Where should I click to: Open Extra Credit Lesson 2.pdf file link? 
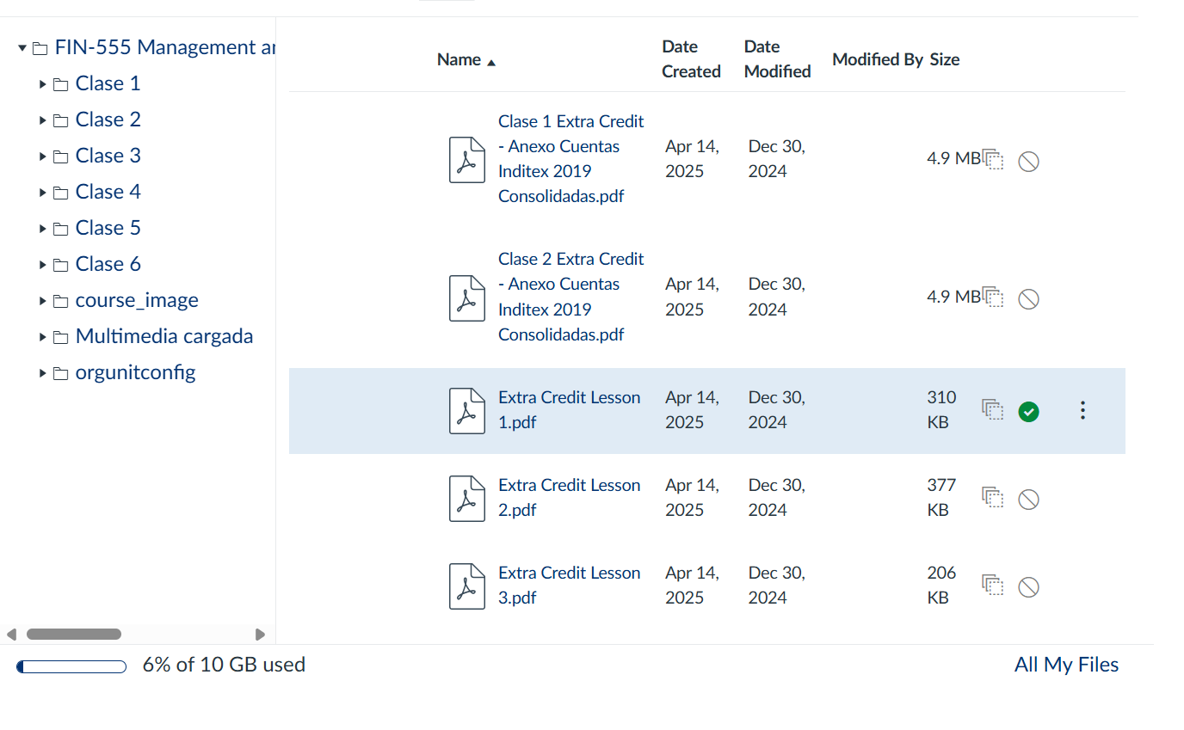tap(569, 497)
